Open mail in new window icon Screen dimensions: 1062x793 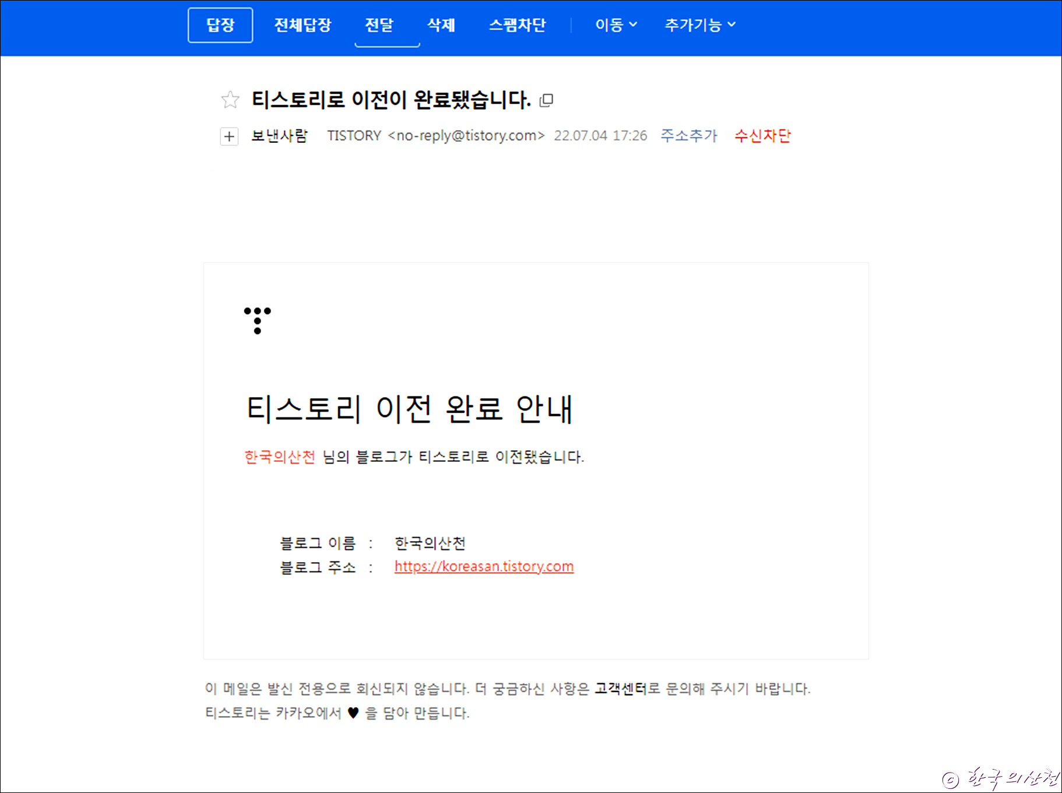pyautogui.click(x=546, y=100)
